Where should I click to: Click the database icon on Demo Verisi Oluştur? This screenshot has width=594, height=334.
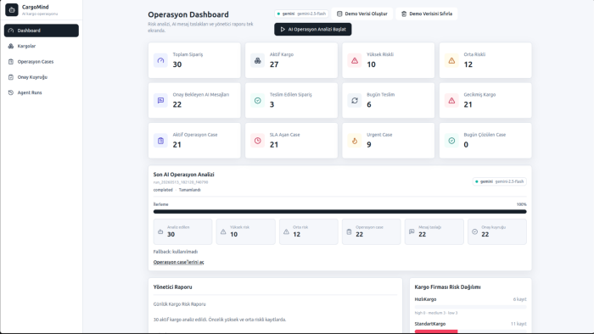339,14
